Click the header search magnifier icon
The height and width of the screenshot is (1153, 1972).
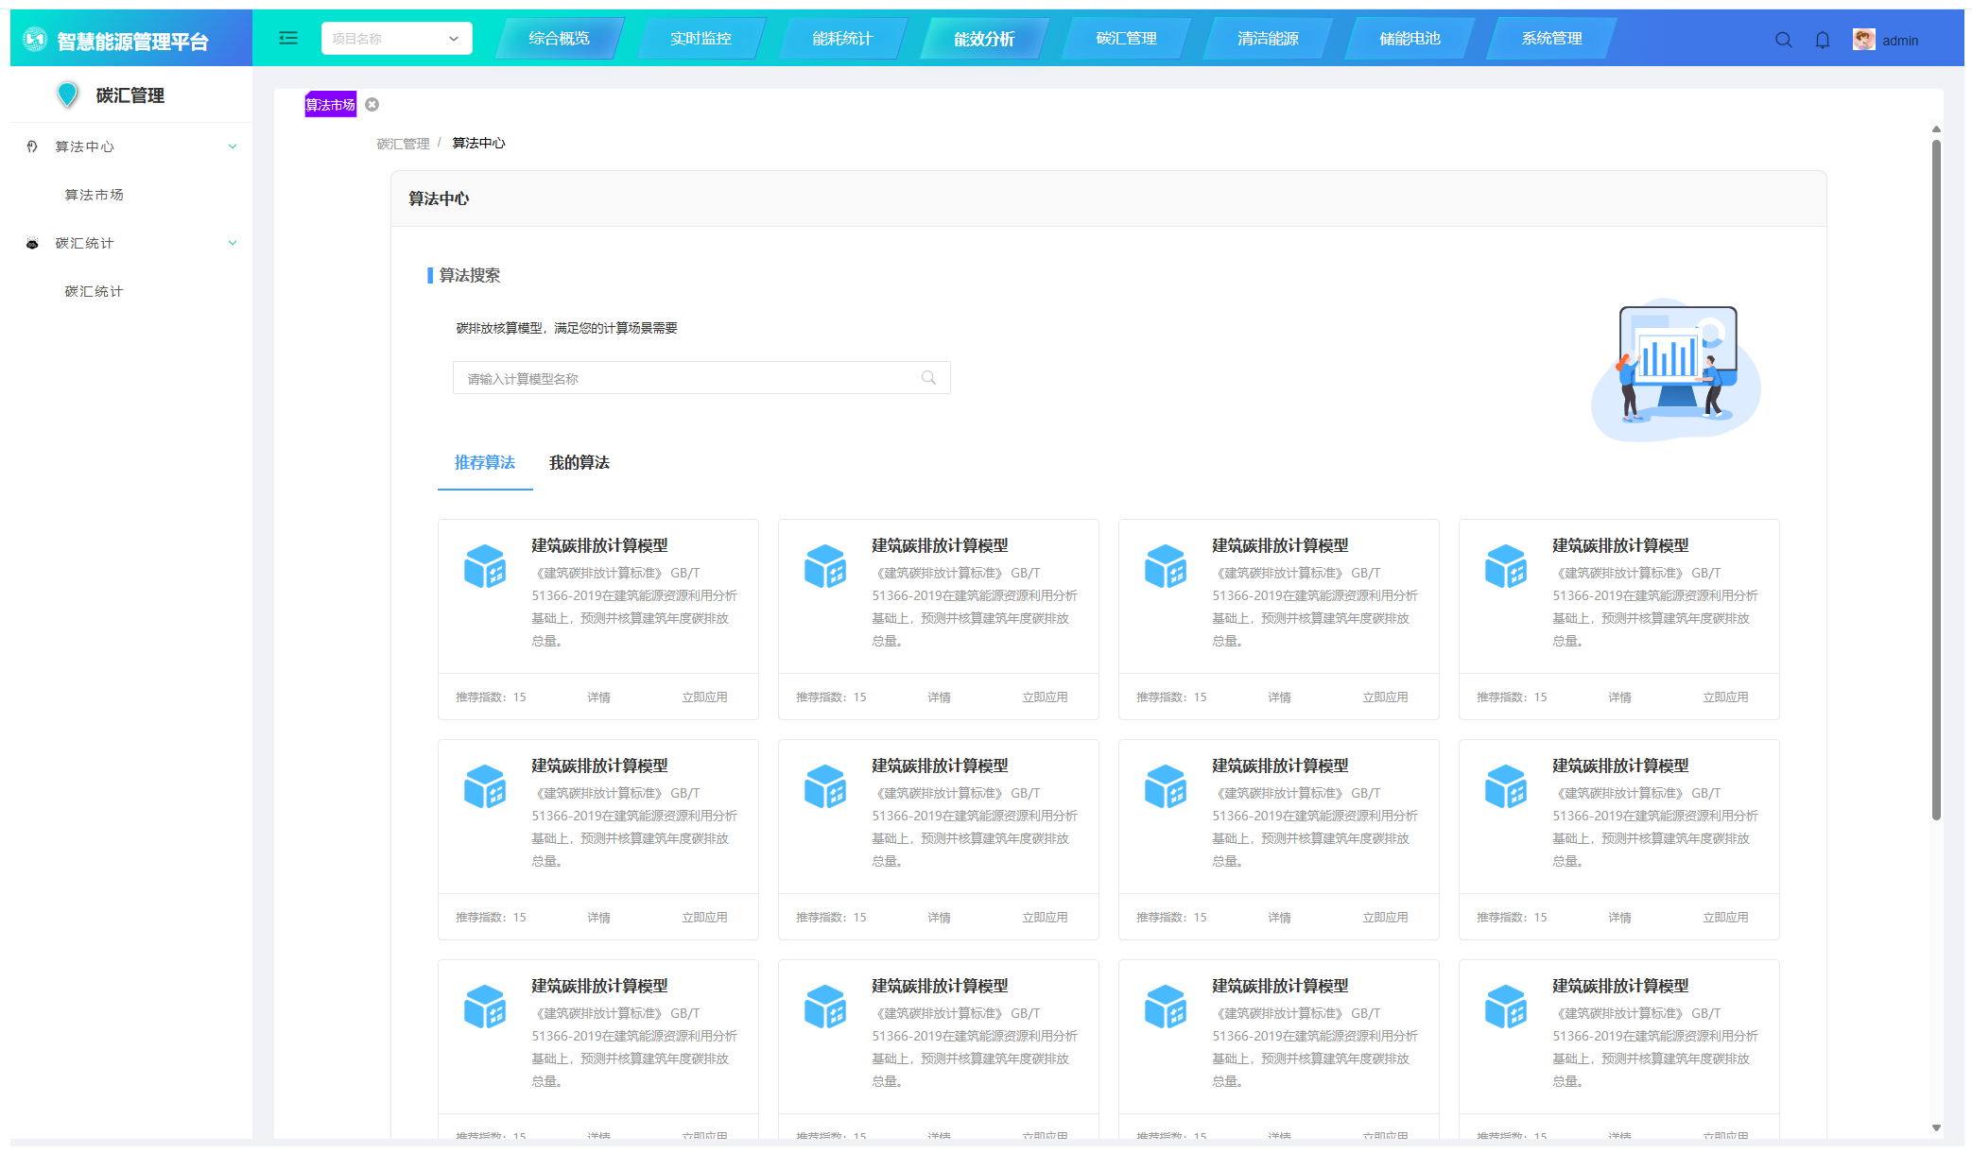pyautogui.click(x=1783, y=40)
